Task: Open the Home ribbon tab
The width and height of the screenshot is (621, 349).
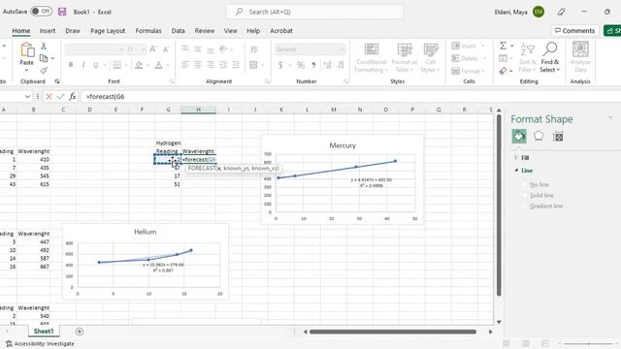Action: [x=21, y=30]
